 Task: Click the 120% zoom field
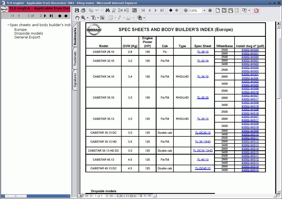(195, 11)
